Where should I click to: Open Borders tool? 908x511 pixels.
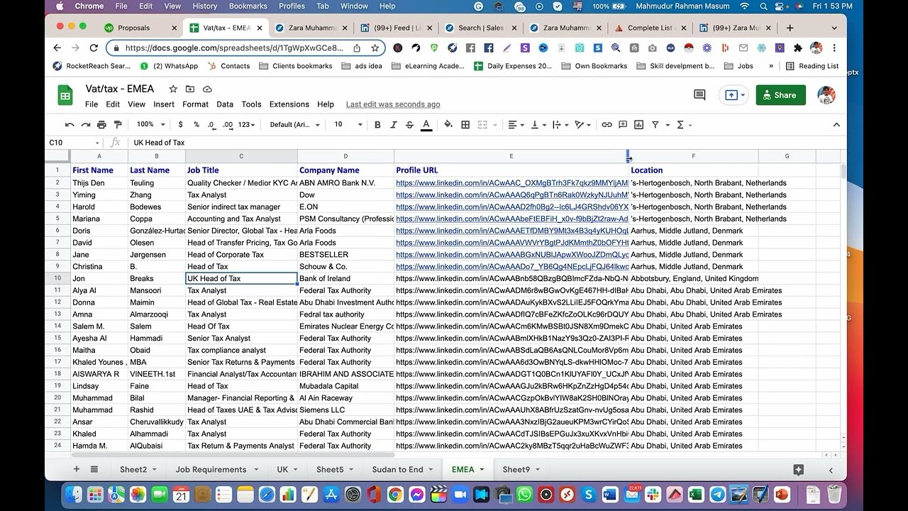click(x=465, y=125)
